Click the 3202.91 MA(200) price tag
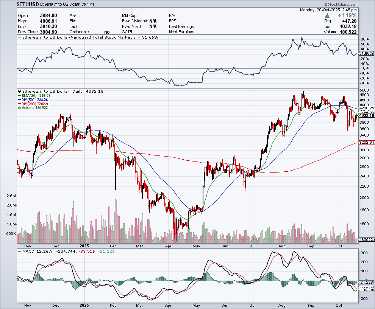375x309 pixels. pos(366,143)
